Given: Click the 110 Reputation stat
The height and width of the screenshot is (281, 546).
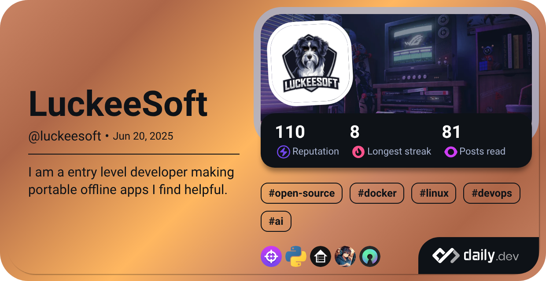Looking at the screenshot, I should tap(290, 132).
